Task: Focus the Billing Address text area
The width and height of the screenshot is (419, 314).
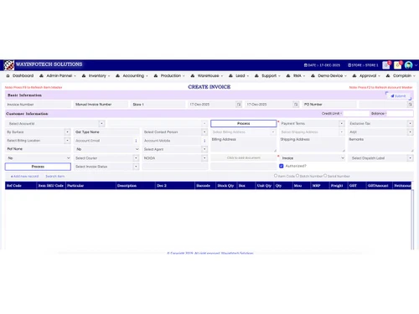Action: [244, 144]
